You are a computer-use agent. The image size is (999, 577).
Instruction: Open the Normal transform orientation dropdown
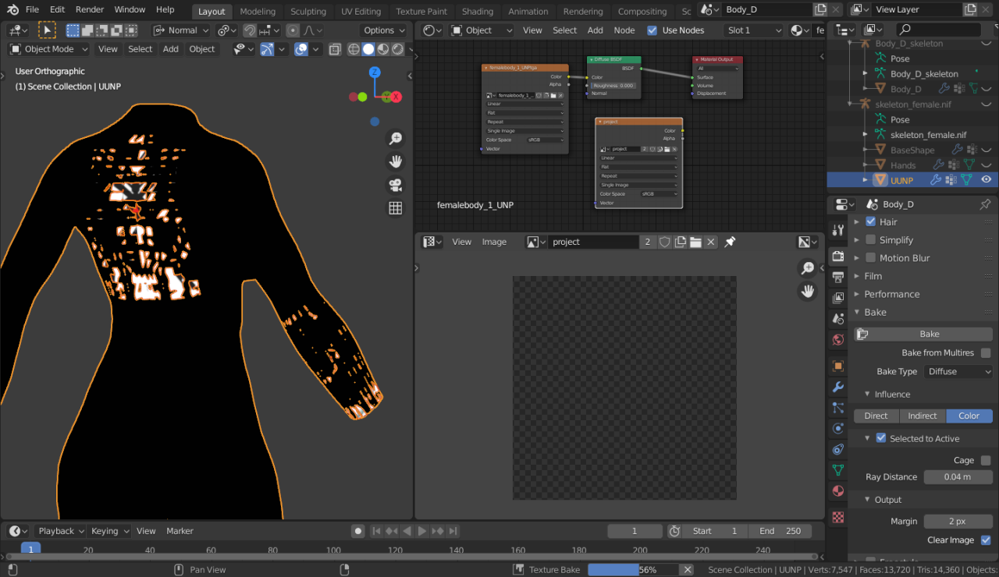(182, 30)
